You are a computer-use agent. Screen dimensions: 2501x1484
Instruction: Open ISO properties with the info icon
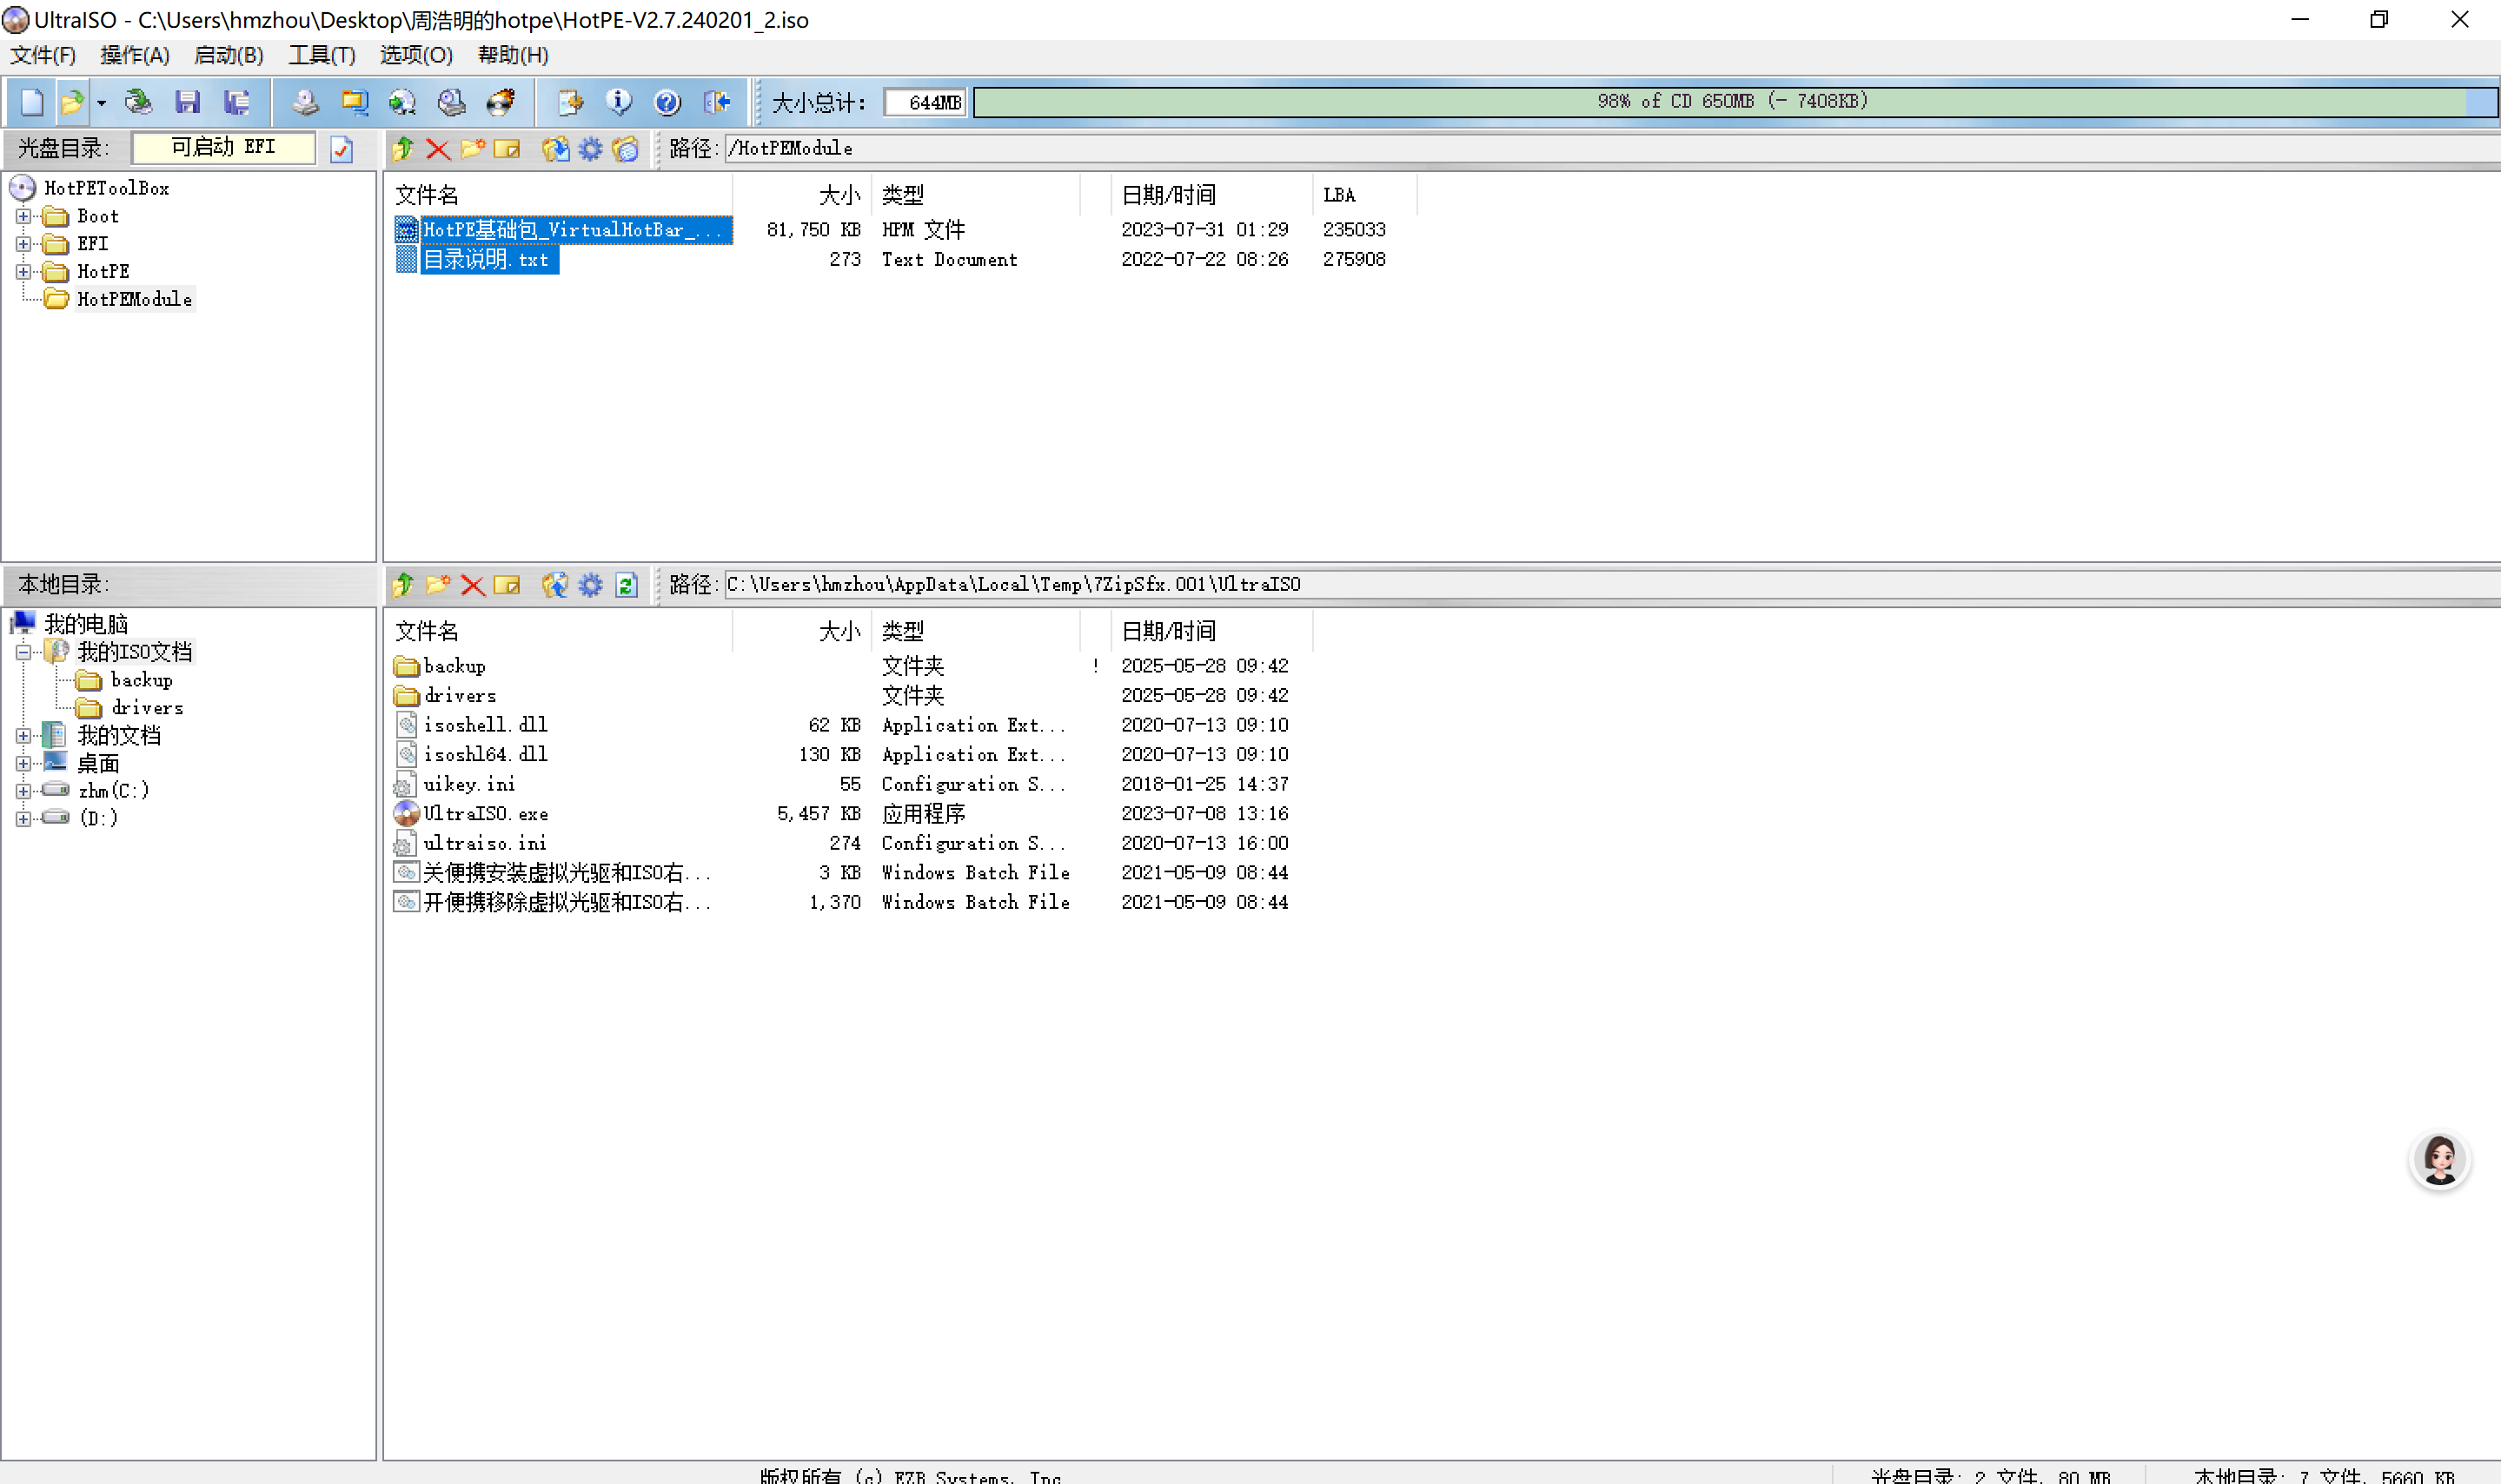(619, 102)
